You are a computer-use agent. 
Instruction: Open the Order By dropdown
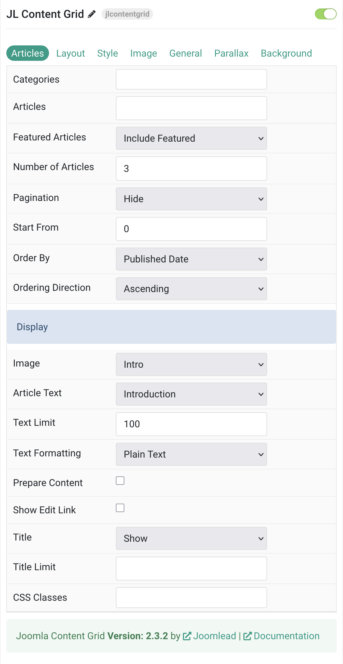tap(191, 259)
